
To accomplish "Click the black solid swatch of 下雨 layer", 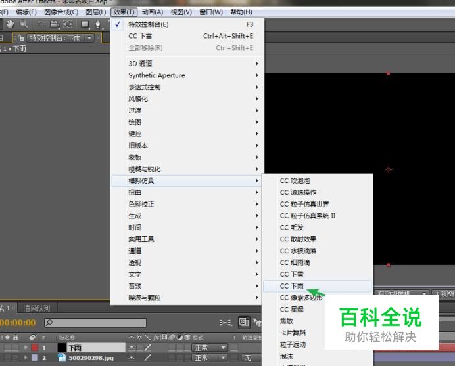I will (x=62, y=348).
